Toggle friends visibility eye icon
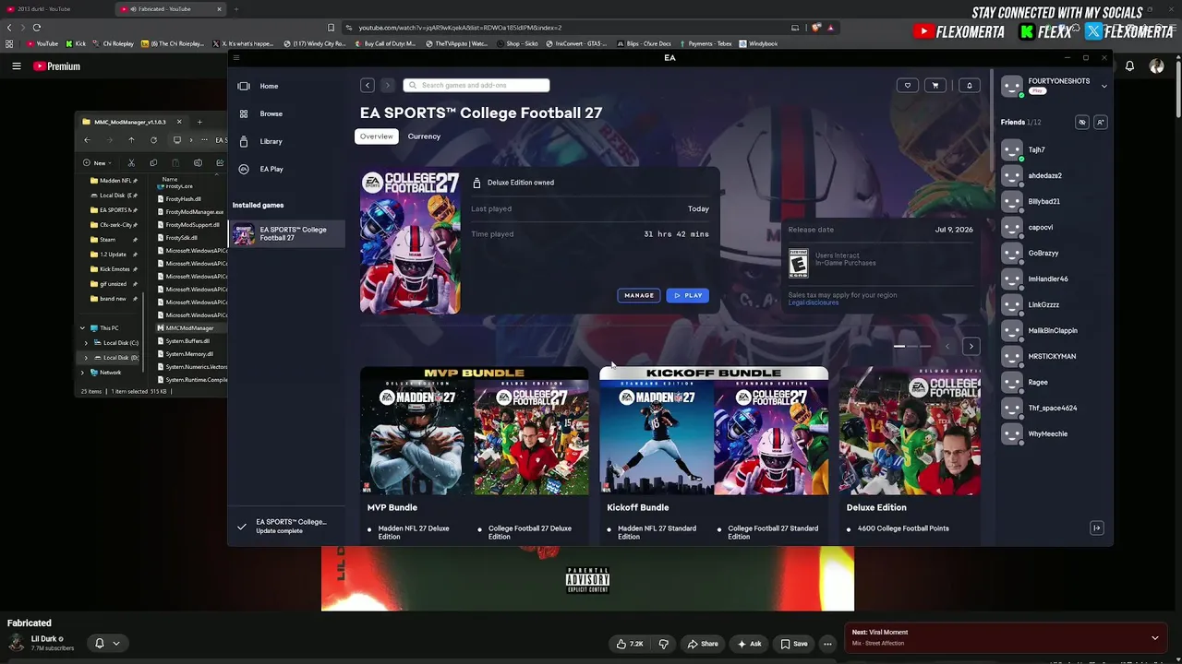Screen dimensions: 1182x664 [x=1082, y=122]
